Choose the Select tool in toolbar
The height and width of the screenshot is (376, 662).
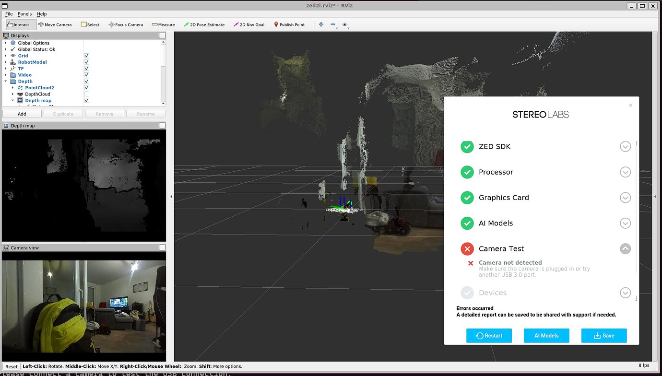pos(90,24)
